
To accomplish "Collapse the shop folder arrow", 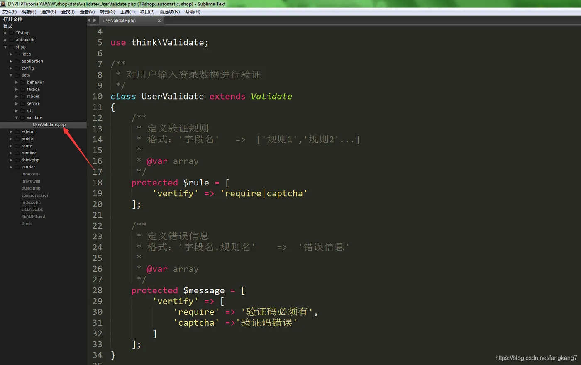I will (5, 47).
